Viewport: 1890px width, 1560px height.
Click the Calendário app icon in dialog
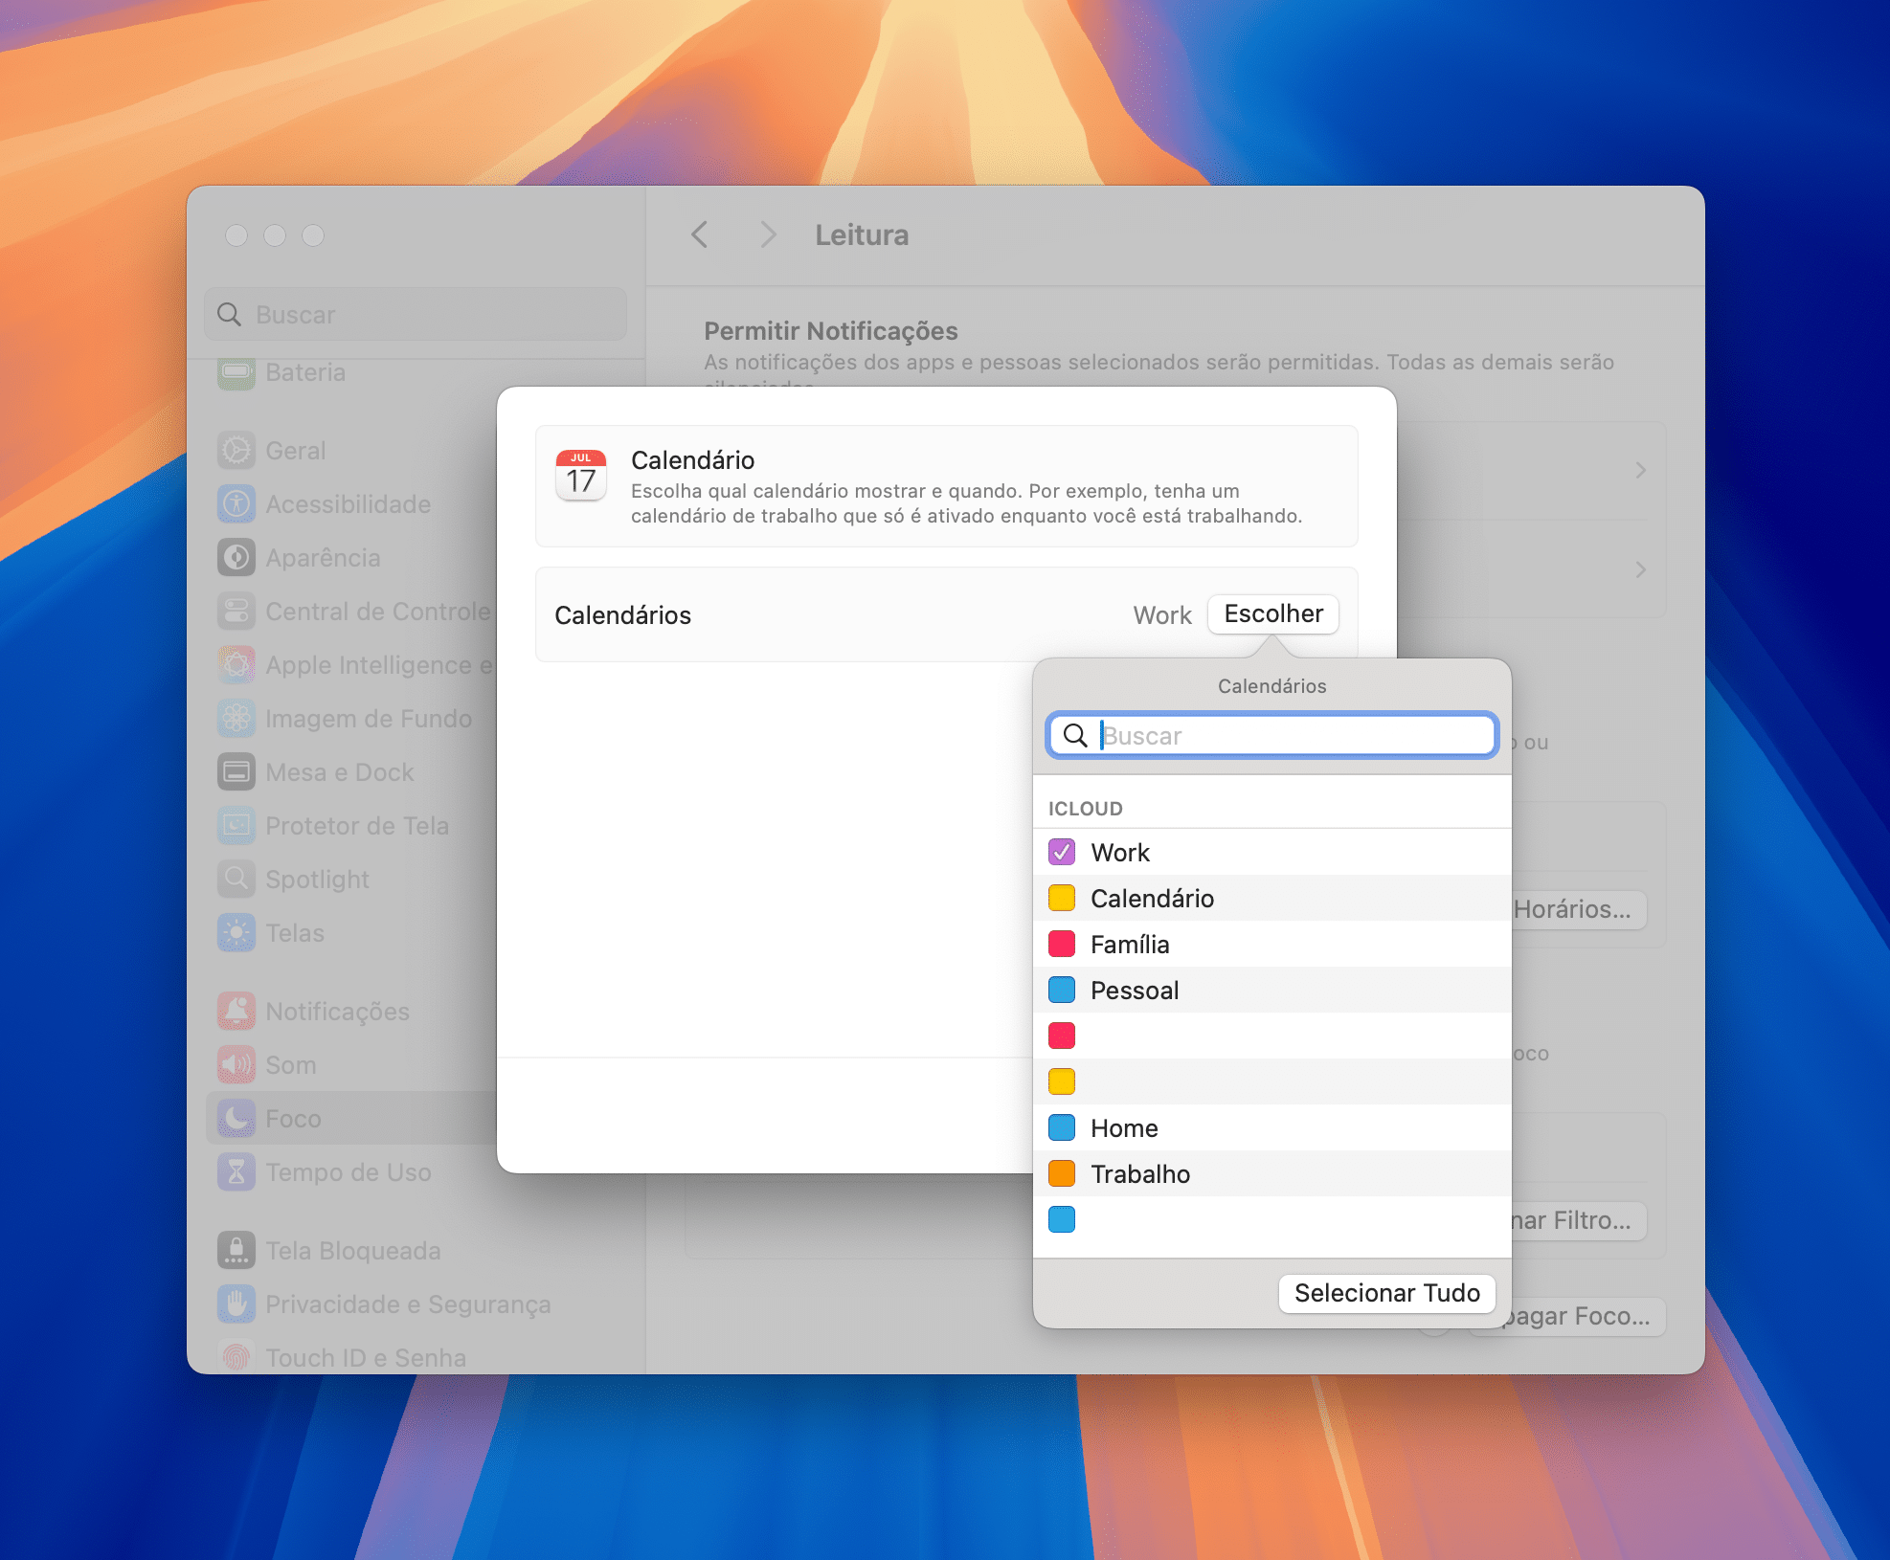[x=581, y=476]
